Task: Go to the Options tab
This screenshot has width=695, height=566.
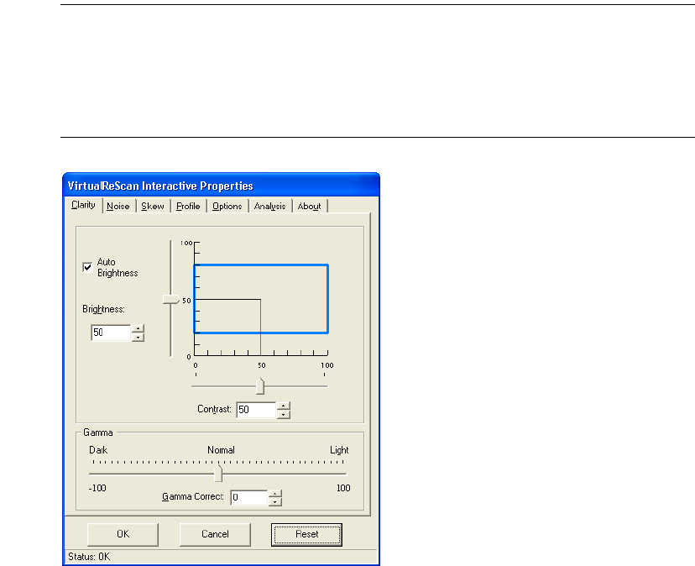Action: pyautogui.click(x=227, y=207)
